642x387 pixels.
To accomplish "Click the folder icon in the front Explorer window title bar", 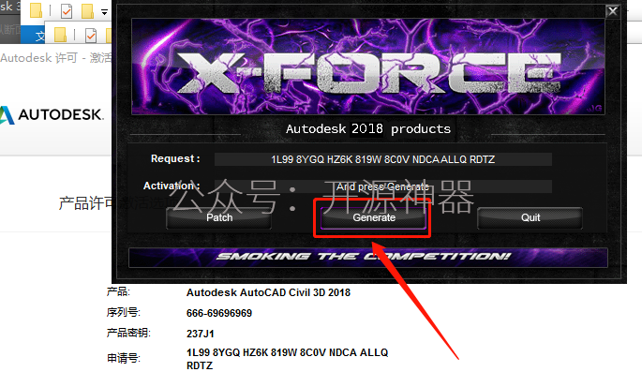I will (61, 35).
